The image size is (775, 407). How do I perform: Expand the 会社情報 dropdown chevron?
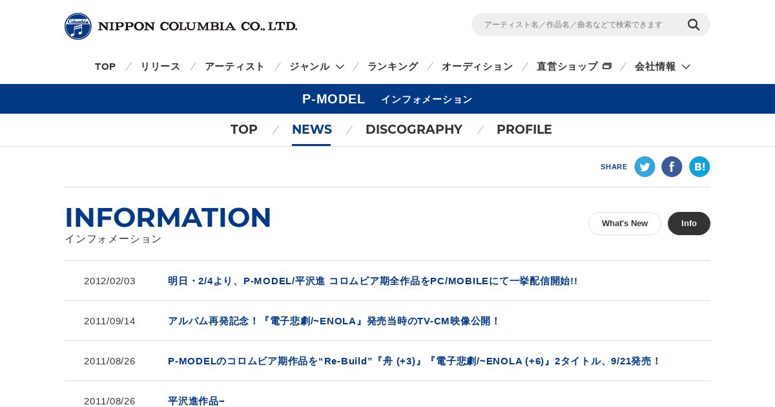pos(686,67)
